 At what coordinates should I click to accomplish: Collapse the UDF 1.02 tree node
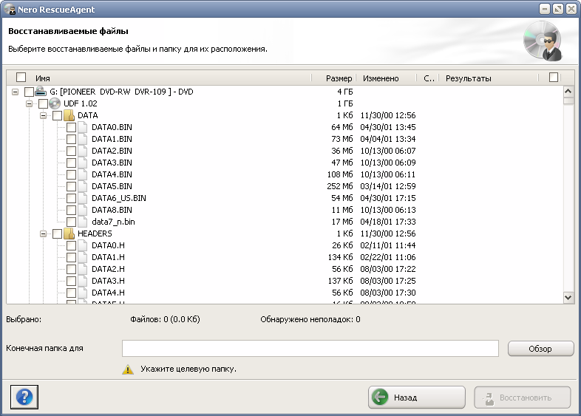pos(29,103)
